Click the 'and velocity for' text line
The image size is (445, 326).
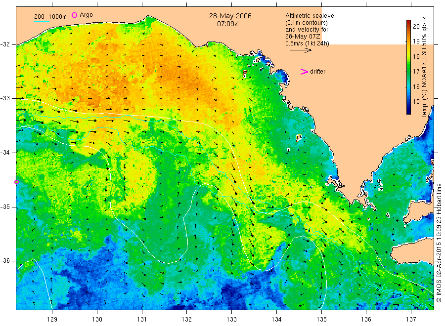[x=307, y=30]
